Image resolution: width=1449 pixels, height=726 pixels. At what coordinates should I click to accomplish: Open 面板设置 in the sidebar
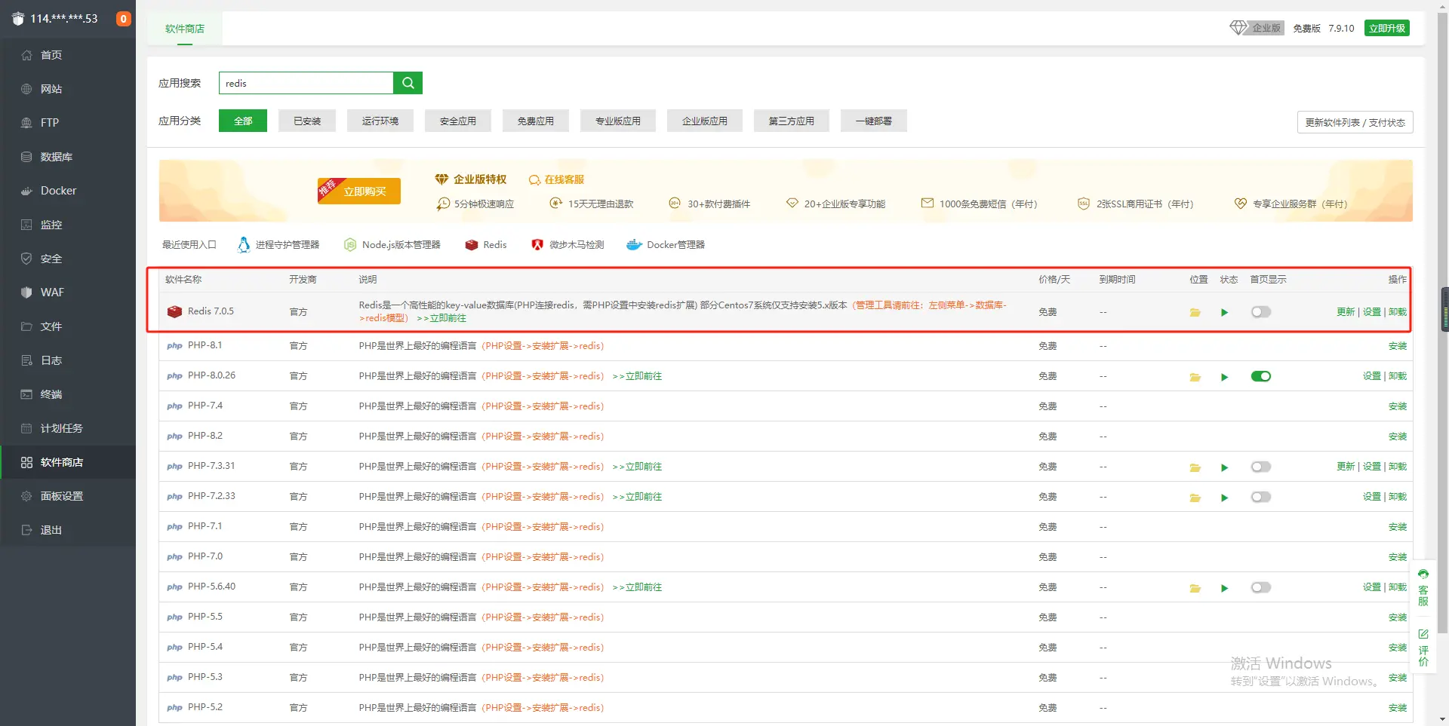click(68, 496)
